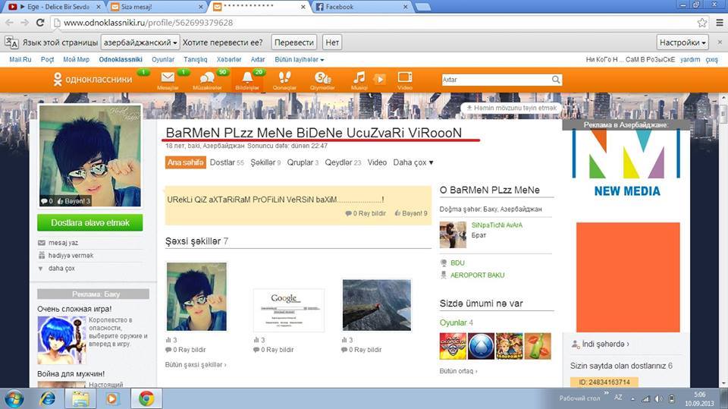
Task: Click the browser back arrow
Action: click(x=9, y=22)
